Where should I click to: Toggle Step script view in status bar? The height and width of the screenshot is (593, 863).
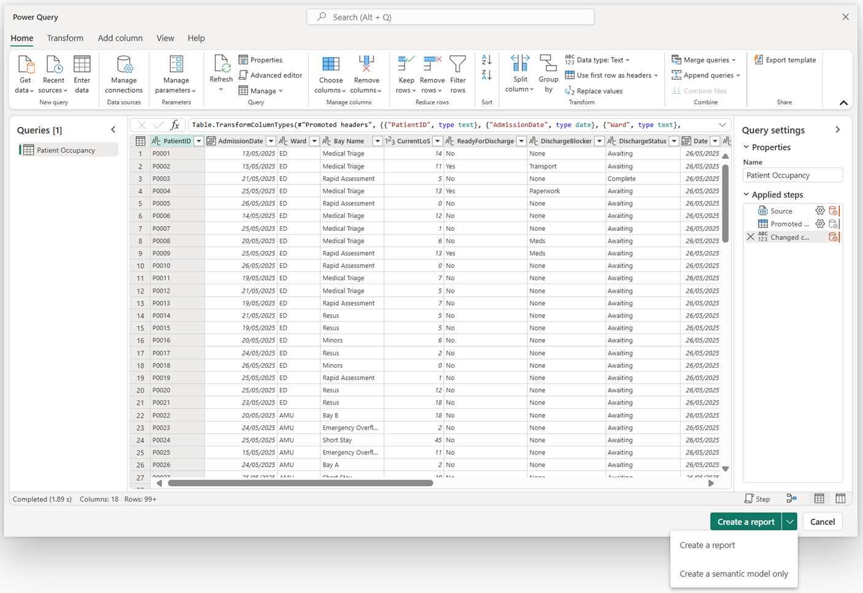pyautogui.click(x=757, y=498)
